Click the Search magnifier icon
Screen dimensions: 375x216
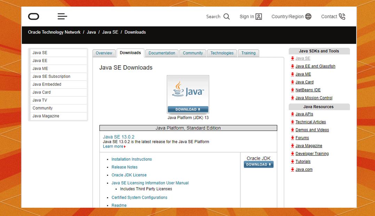(226, 17)
